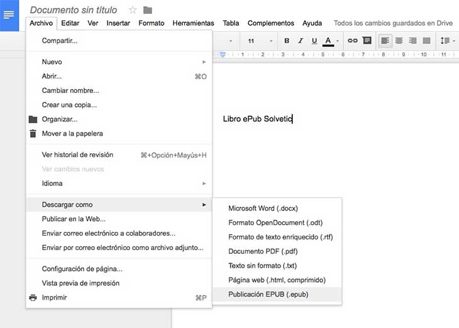The image size is (459, 328).
Task: Select Nuevo in the menu
Action: click(119, 62)
